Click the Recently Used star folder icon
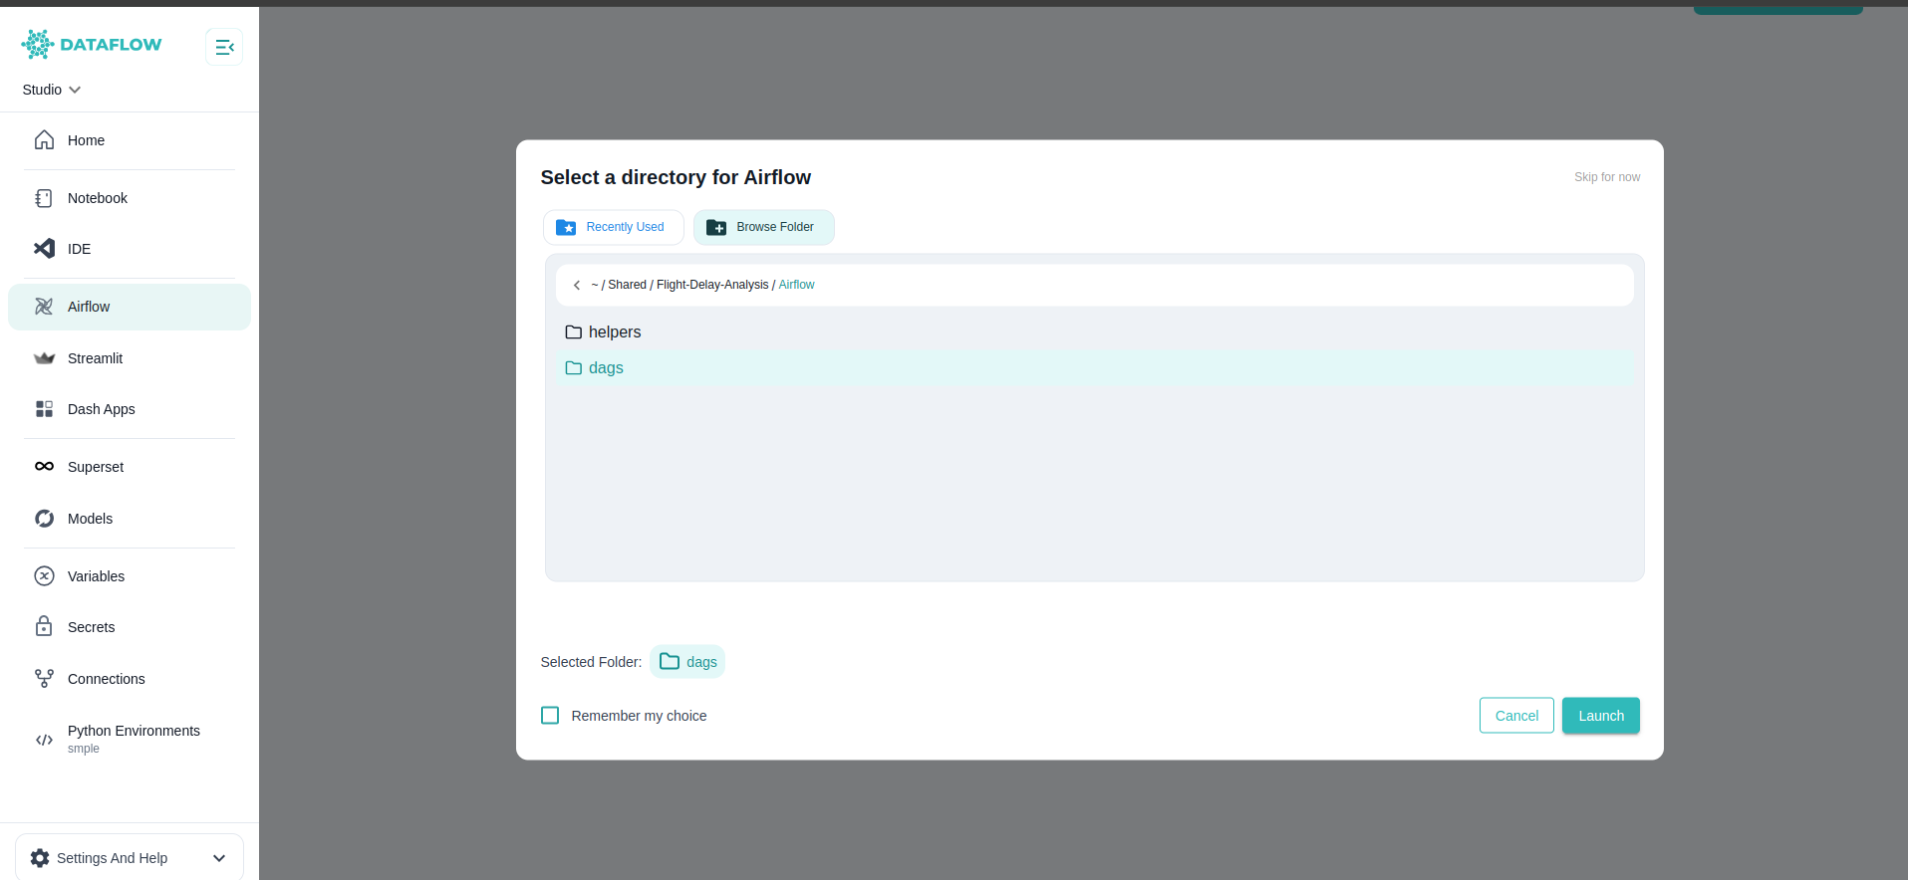The width and height of the screenshot is (1908, 880). pos(566,227)
